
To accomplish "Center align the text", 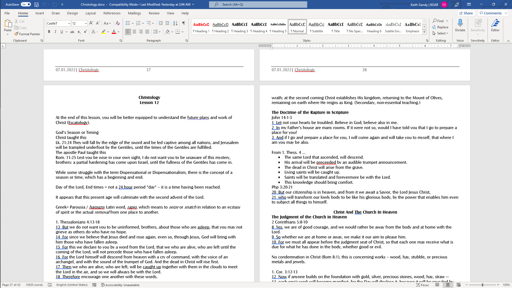I will click(x=134, y=32).
